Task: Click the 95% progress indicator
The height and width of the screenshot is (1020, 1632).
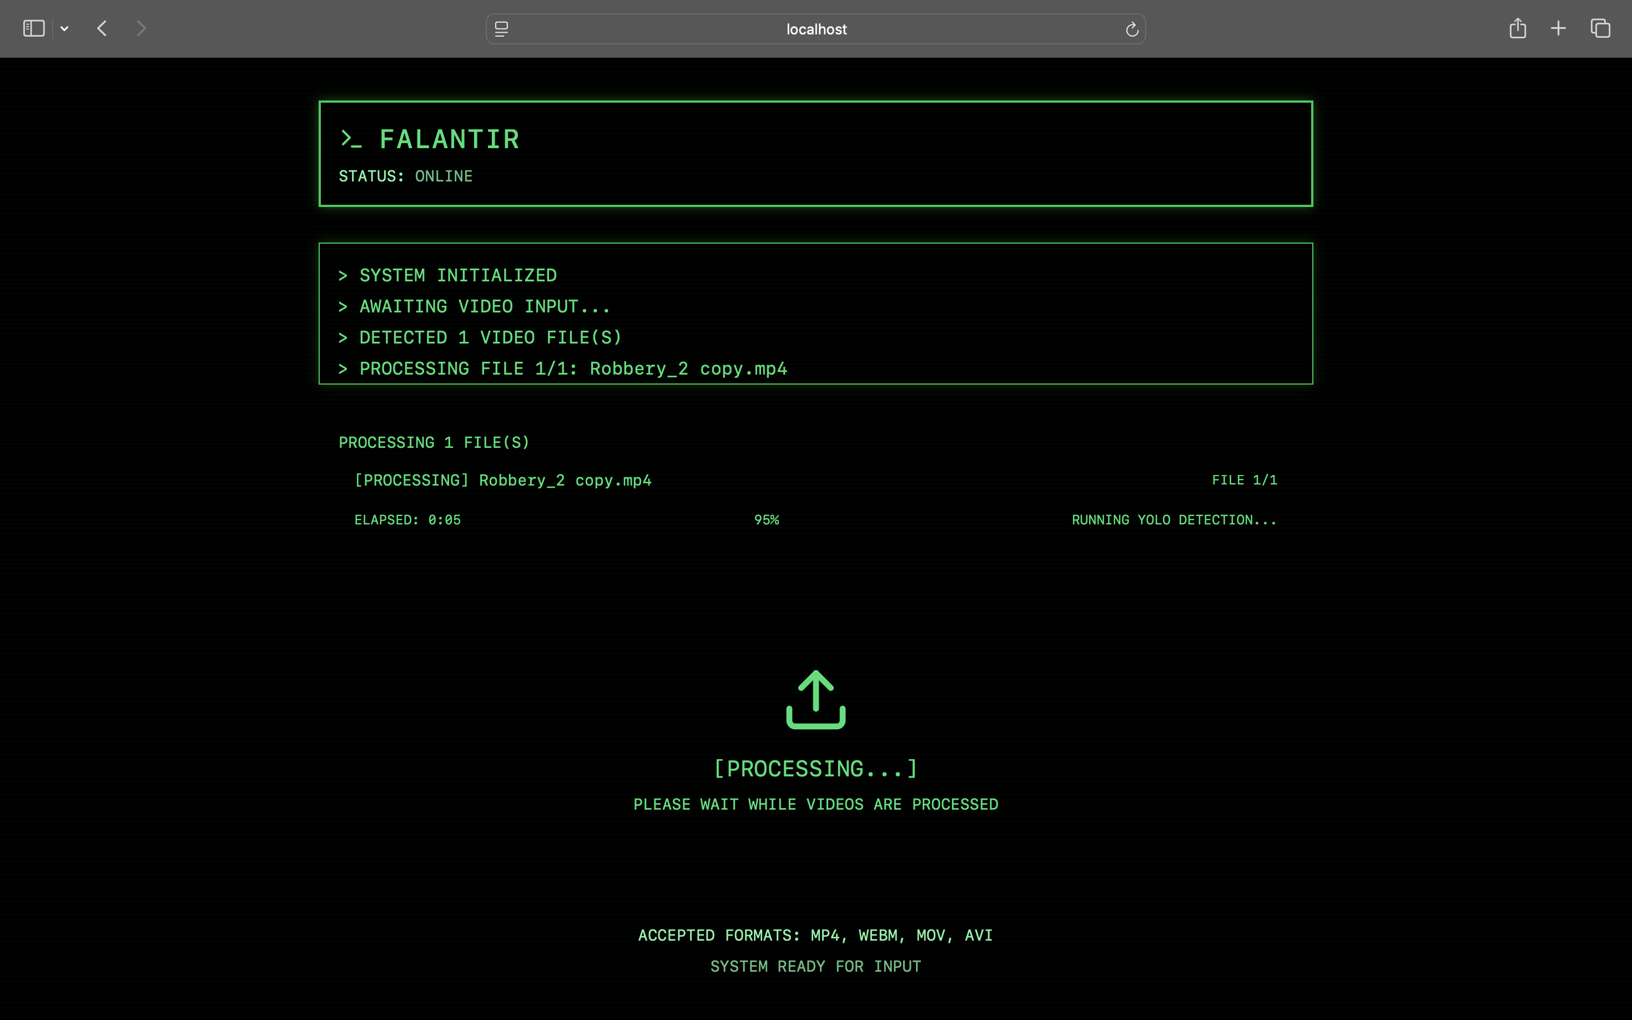Action: 767,519
